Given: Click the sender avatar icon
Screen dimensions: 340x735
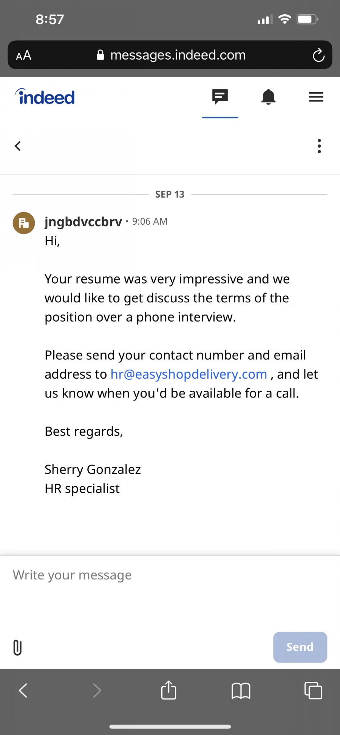Looking at the screenshot, I should (x=24, y=223).
